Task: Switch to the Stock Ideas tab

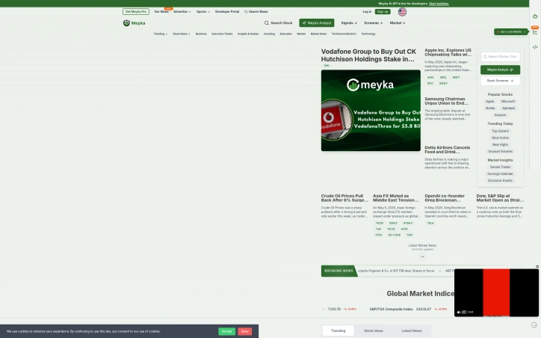Action: pyautogui.click(x=374, y=331)
